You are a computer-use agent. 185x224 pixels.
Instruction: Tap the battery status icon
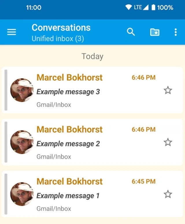[153, 8]
